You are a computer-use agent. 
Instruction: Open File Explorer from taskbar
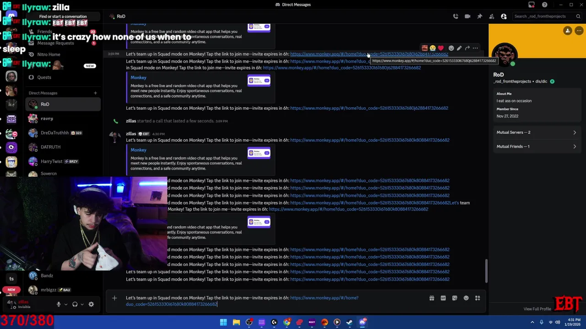[x=236, y=322]
